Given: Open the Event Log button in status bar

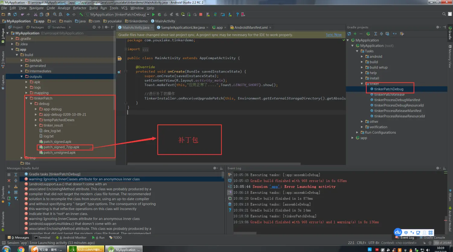Looking at the screenshot, I should tap(406, 238).
